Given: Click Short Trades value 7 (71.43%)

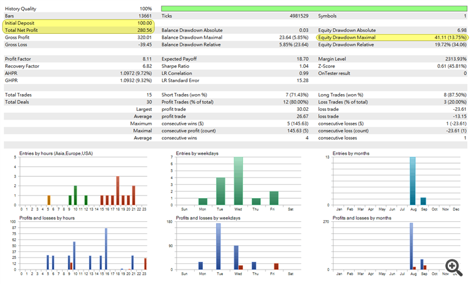Looking at the screenshot, I should point(297,95).
